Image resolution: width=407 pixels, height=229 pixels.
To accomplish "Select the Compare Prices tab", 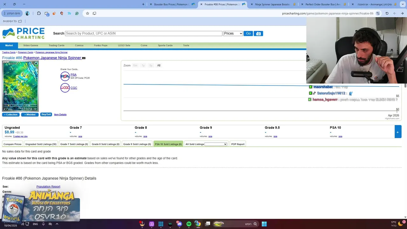I will click(x=12, y=144).
